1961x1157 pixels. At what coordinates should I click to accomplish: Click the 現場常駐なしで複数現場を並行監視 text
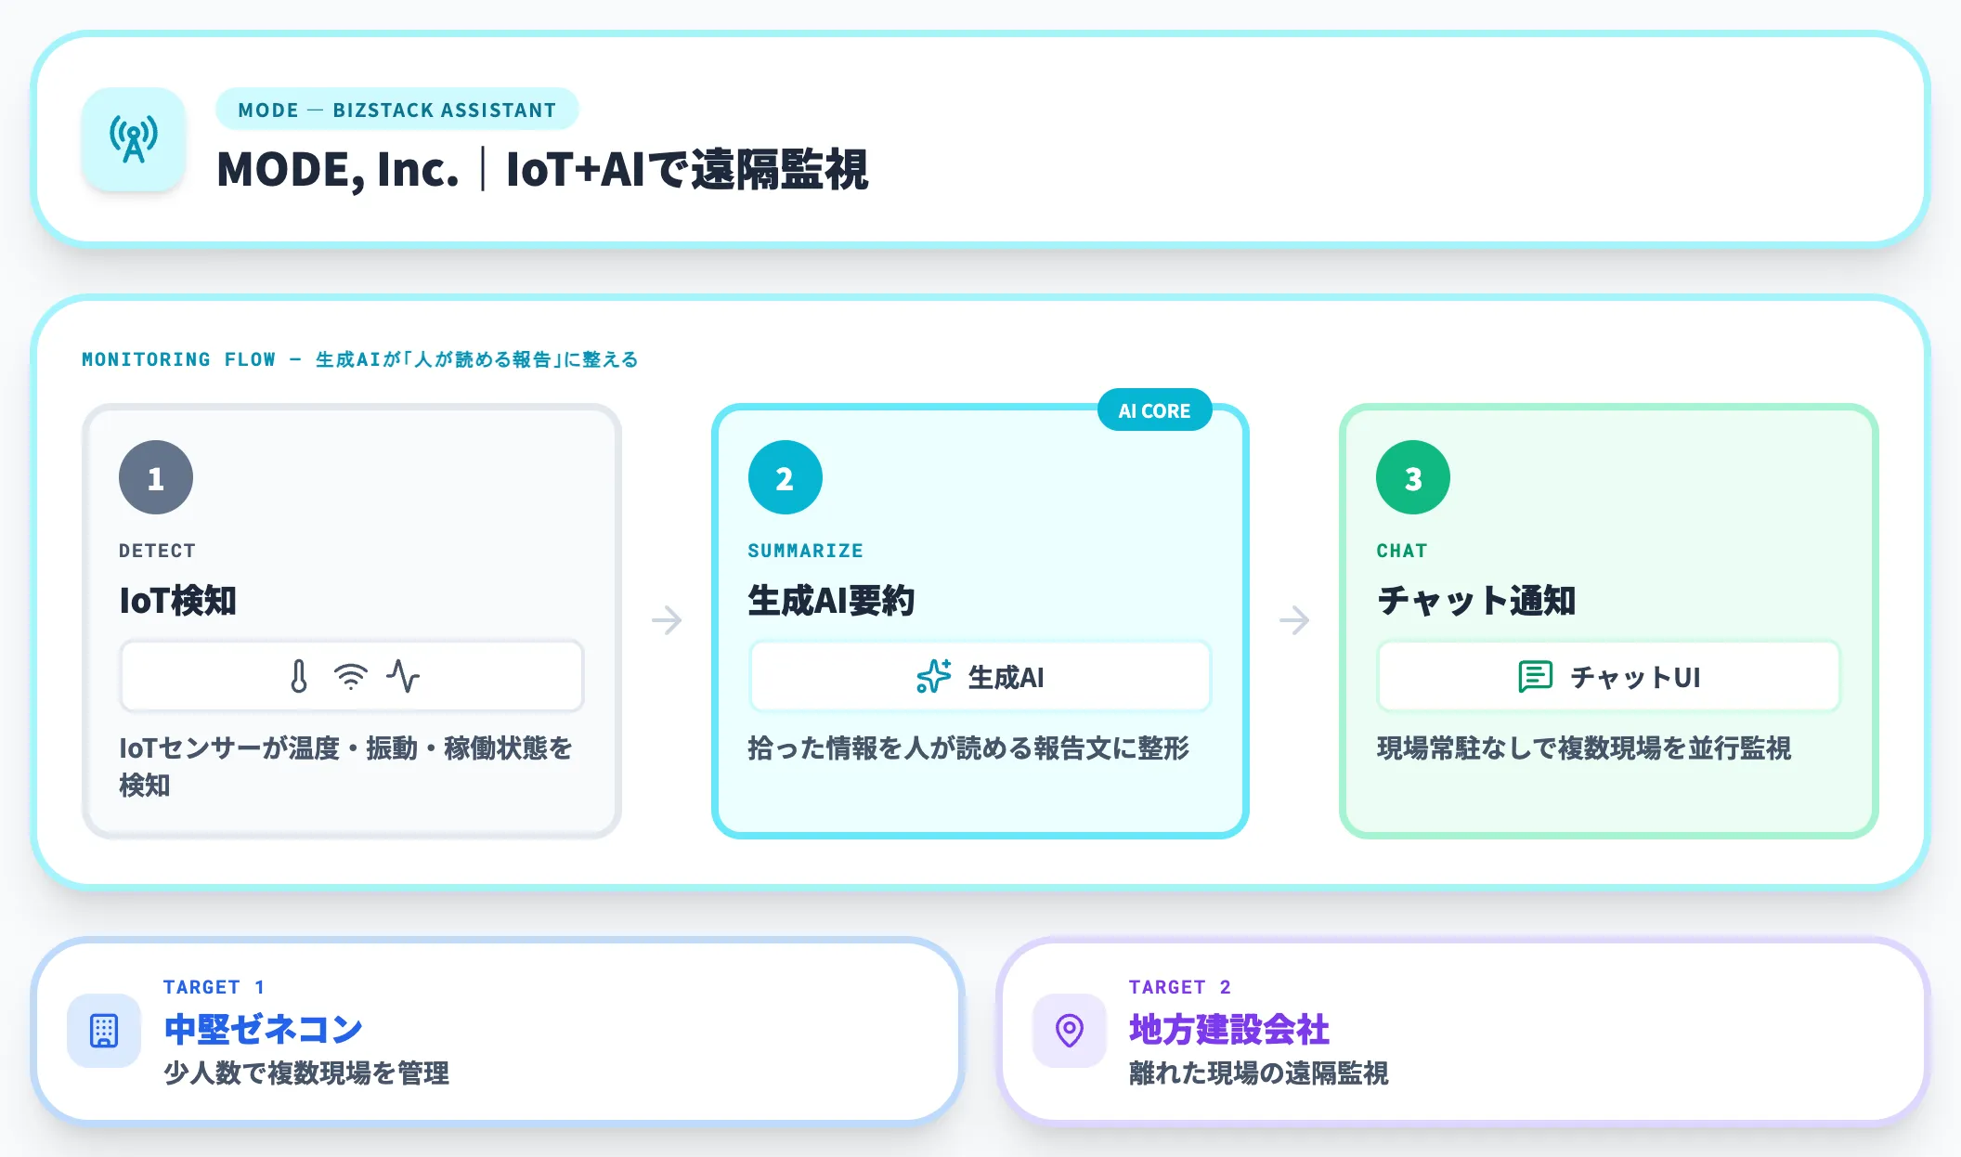click(x=1584, y=748)
